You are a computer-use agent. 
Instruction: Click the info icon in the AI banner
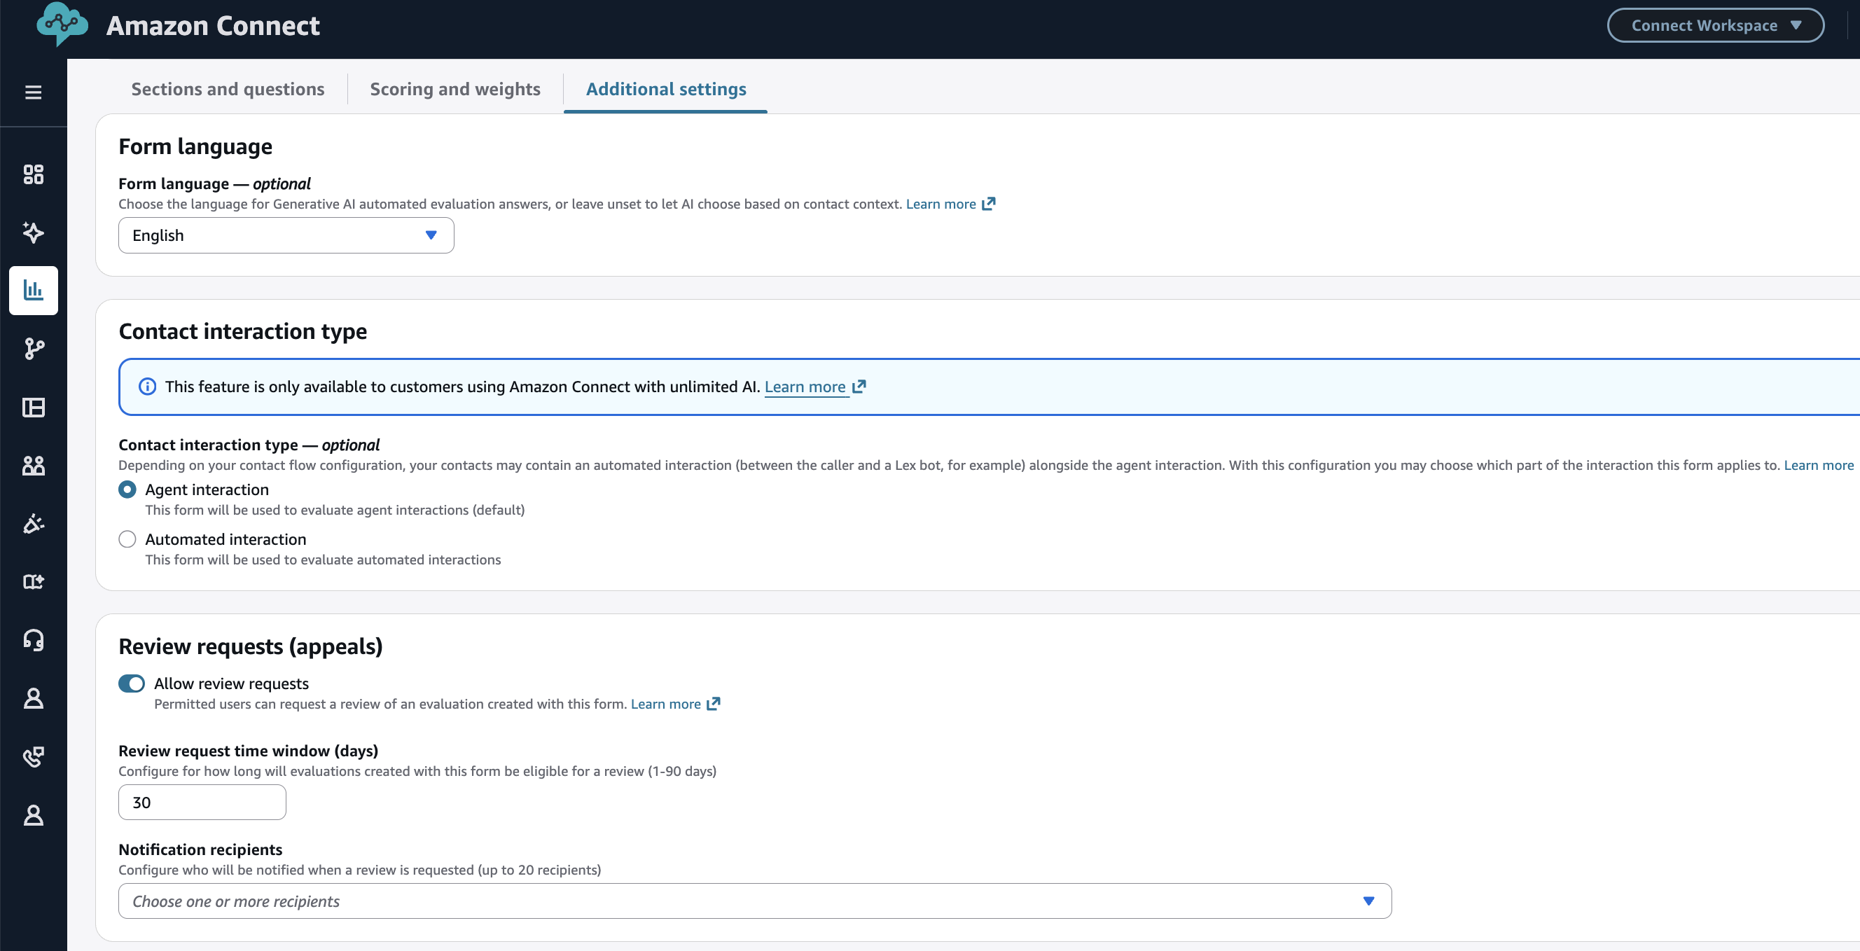(x=146, y=387)
